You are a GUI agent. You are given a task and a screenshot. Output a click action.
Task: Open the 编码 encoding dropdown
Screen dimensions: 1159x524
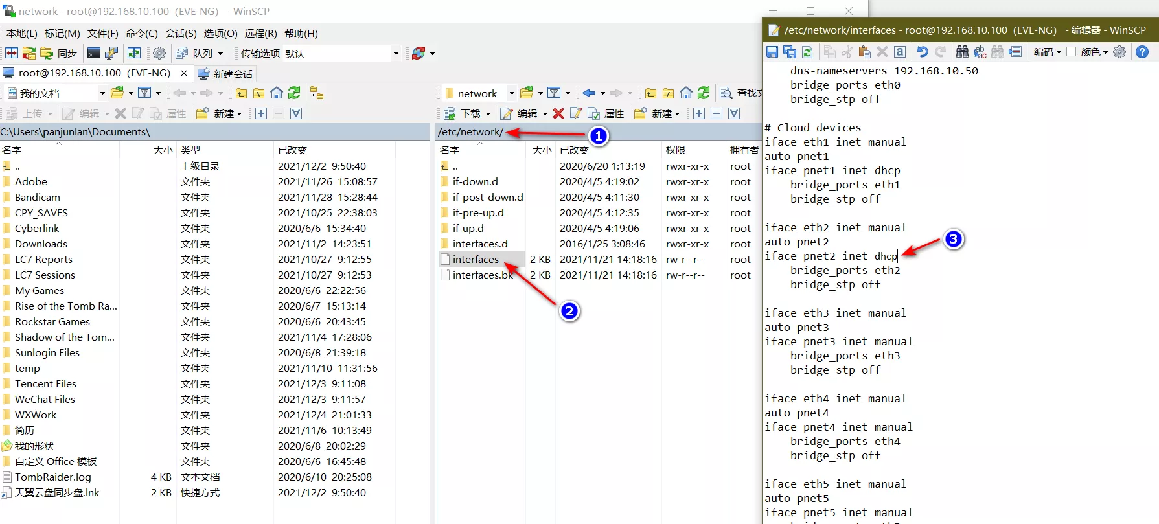[x=1047, y=52]
